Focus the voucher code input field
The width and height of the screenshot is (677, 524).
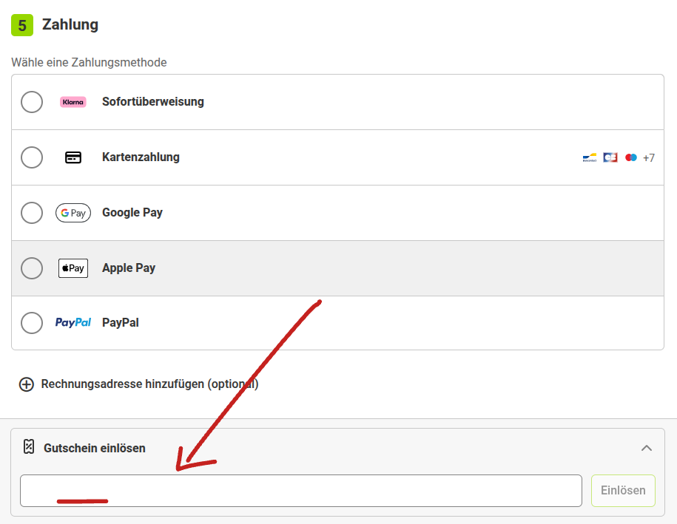[x=300, y=490]
